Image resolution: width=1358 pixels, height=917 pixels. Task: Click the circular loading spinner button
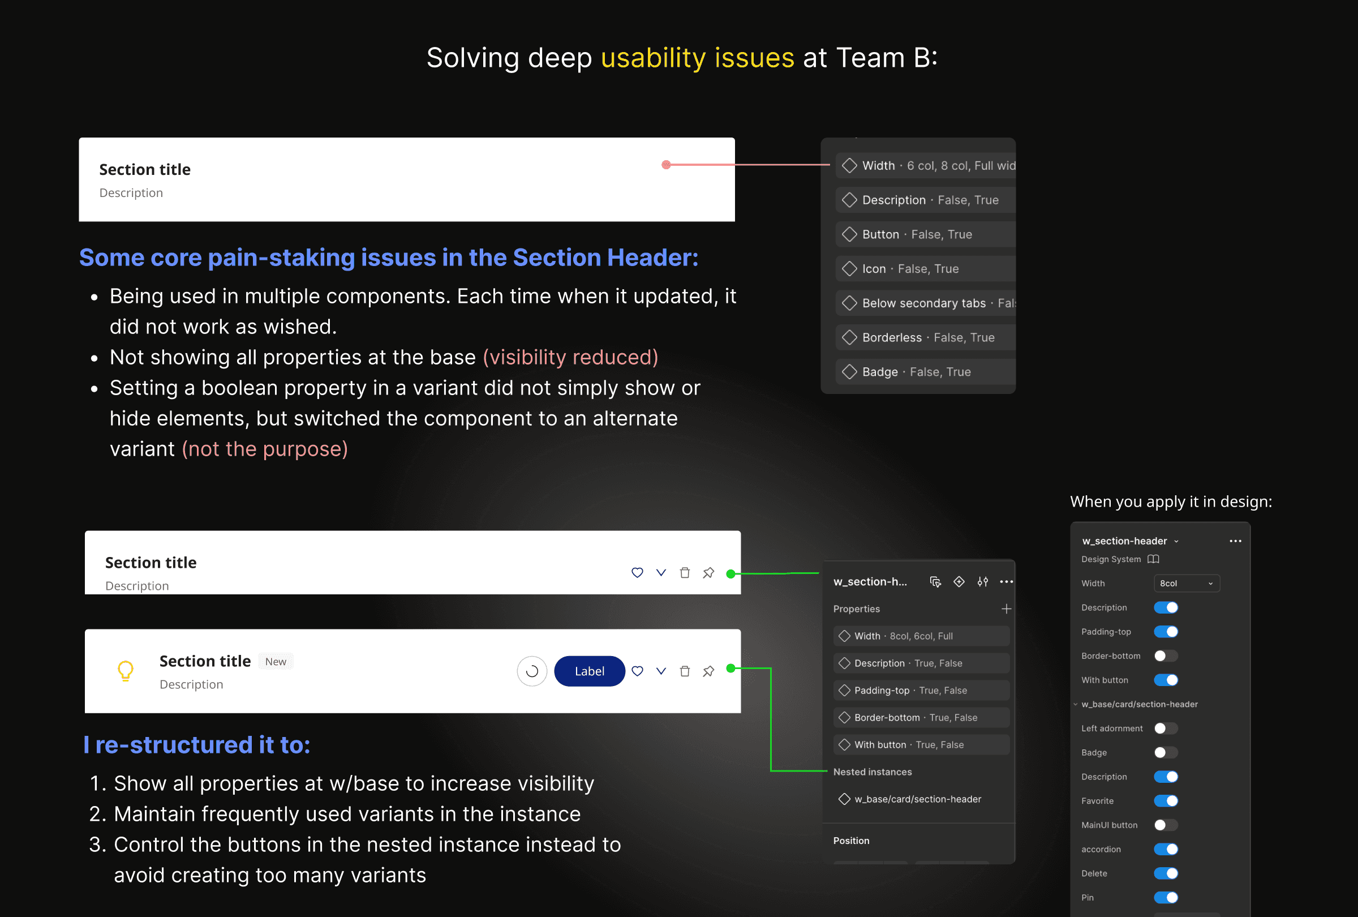click(532, 671)
